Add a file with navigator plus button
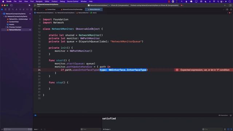Viewport: 233px width, 131px height. (x=2, y=129)
